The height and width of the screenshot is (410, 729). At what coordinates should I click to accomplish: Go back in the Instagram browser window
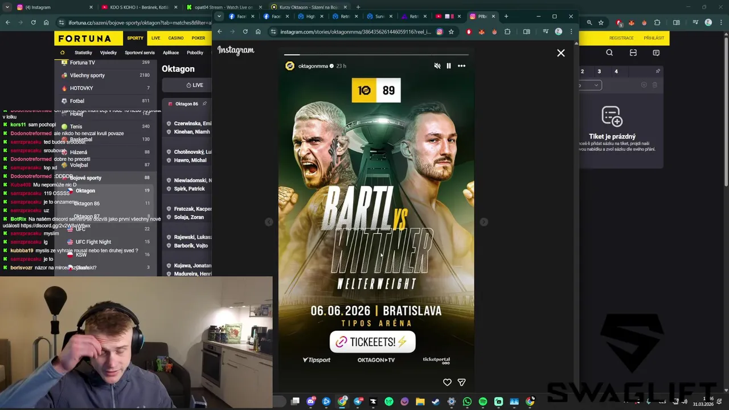click(x=220, y=31)
